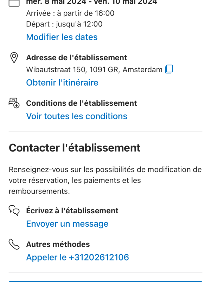Tap the telephone handset icon
Image resolution: width=211 pixels, height=282 pixels.
(x=14, y=244)
